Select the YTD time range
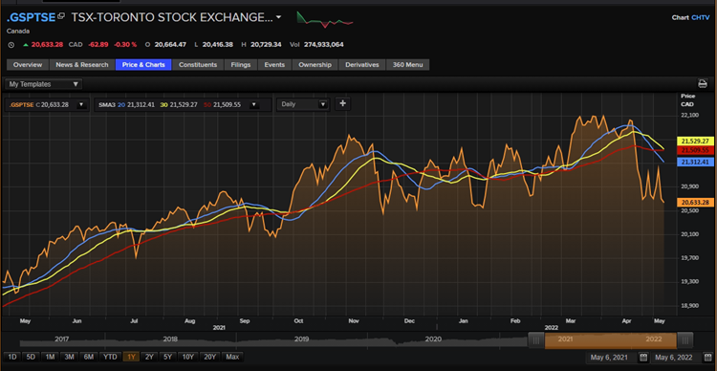The image size is (717, 371). (x=110, y=357)
